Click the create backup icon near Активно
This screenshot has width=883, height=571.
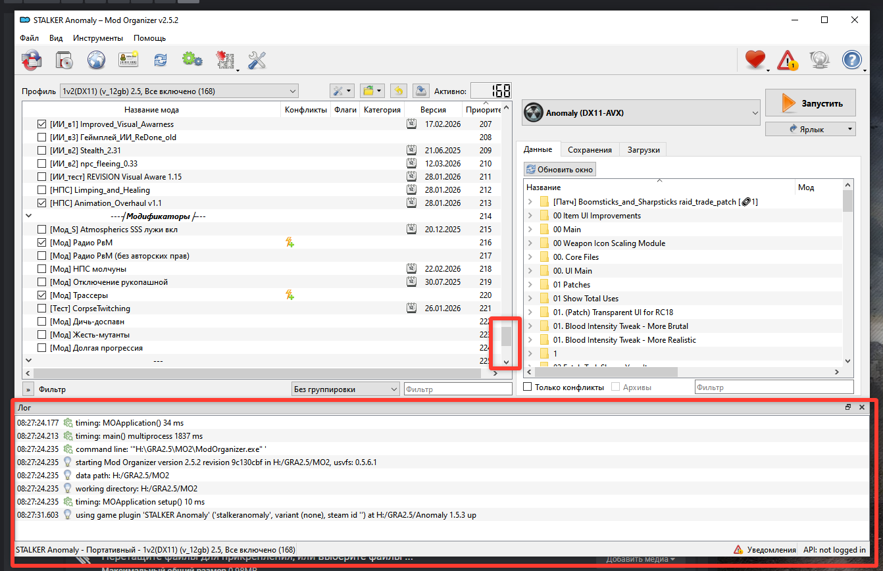pos(422,91)
